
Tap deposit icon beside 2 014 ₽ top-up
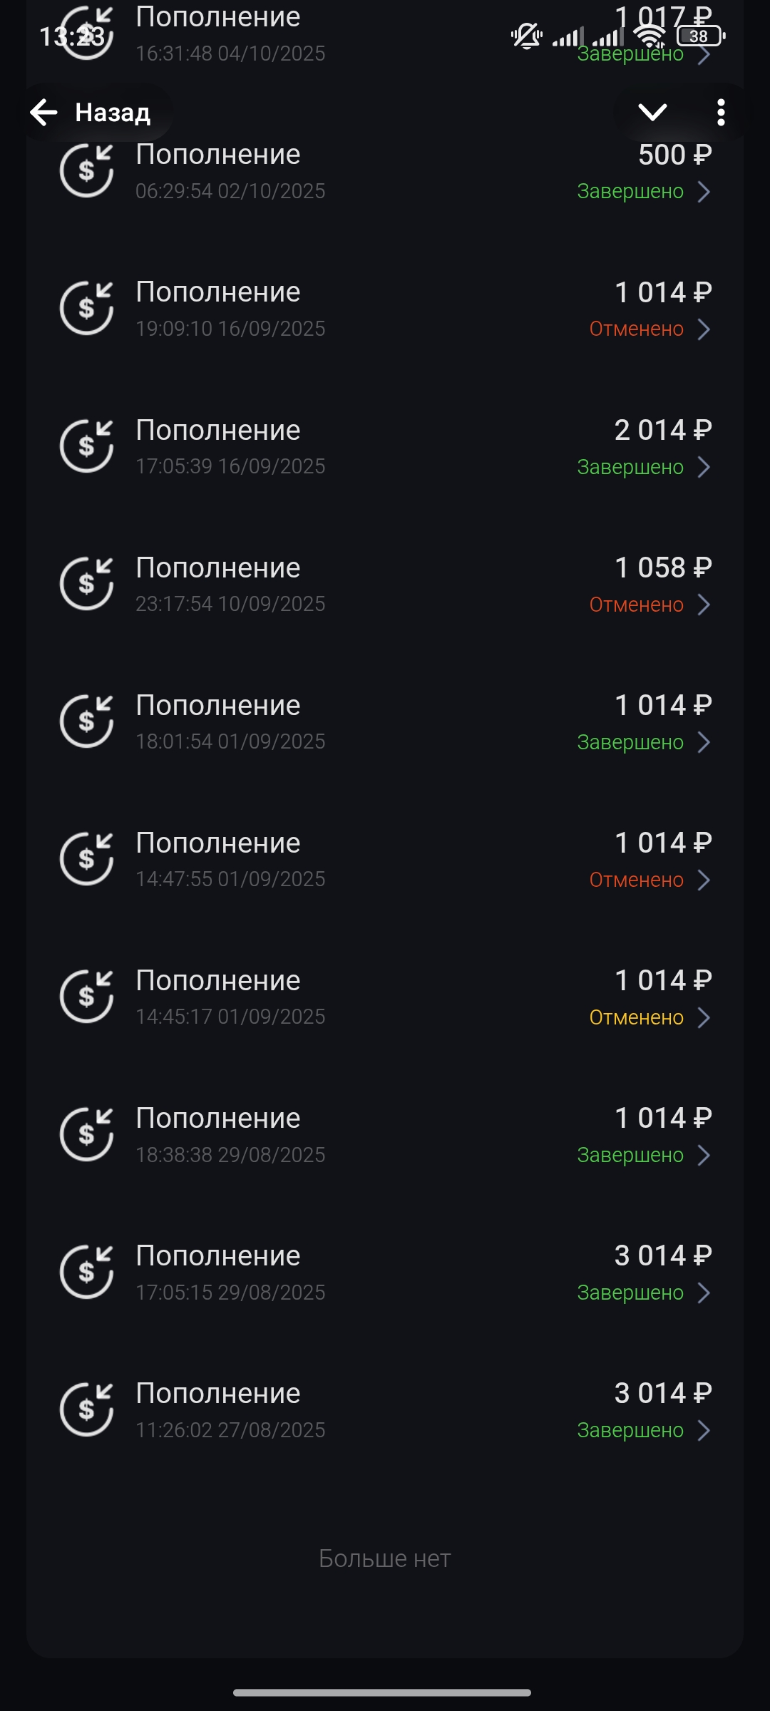tap(86, 446)
